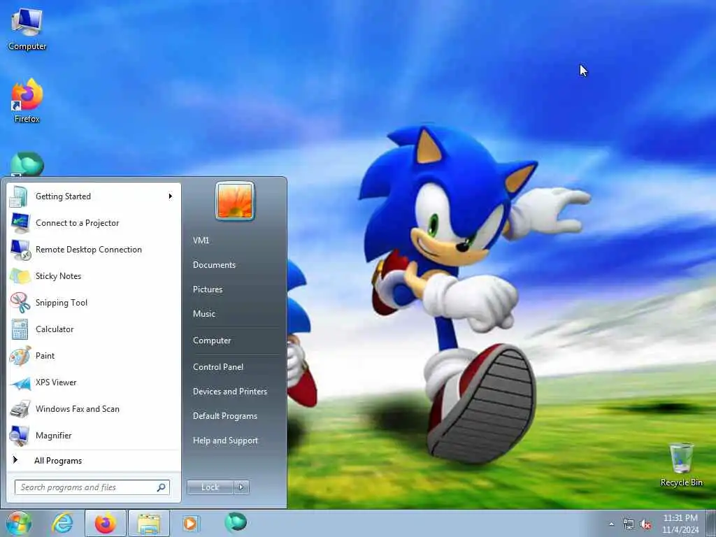Click the Paint label in Start menu

click(45, 356)
